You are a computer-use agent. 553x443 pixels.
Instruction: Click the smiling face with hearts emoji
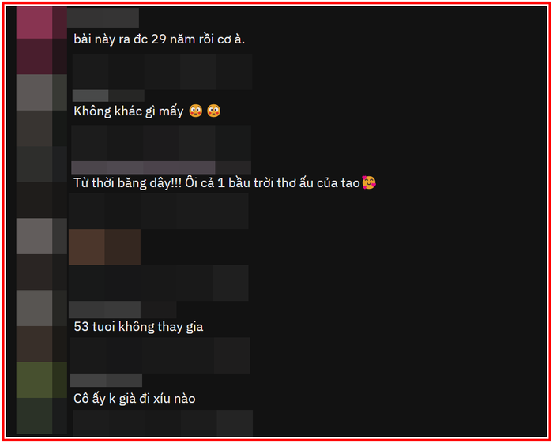369,183
